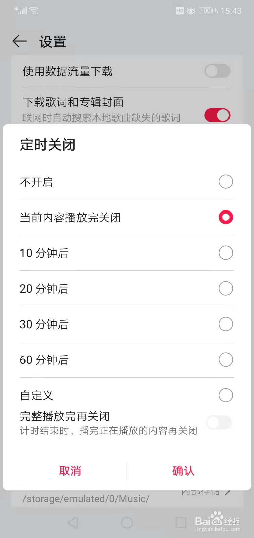Image resolution: width=254 pixels, height=538 pixels.
Task: Choose the 30 分钟后 timer option
Action: [x=225, y=324]
